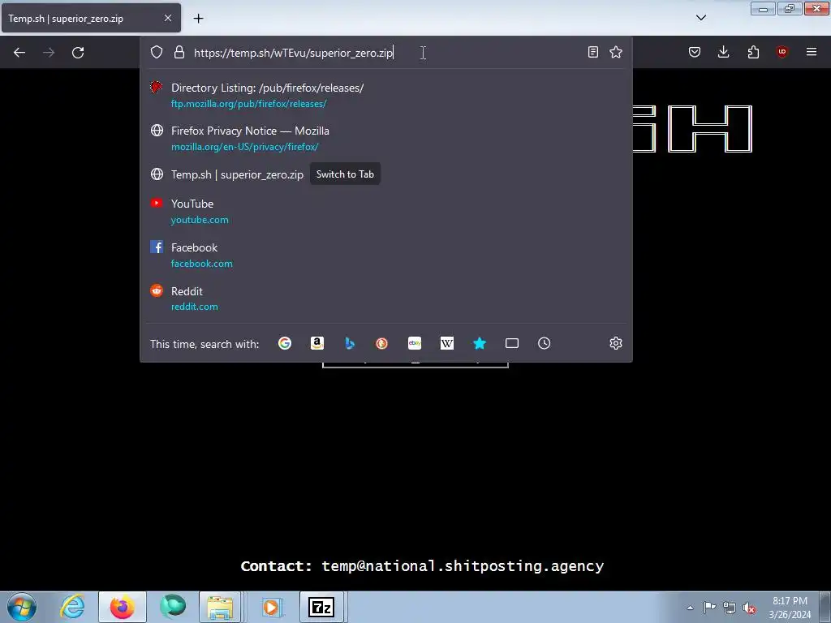Expand the list all tabs dropdown
This screenshot has width=831, height=623.
coord(701,18)
